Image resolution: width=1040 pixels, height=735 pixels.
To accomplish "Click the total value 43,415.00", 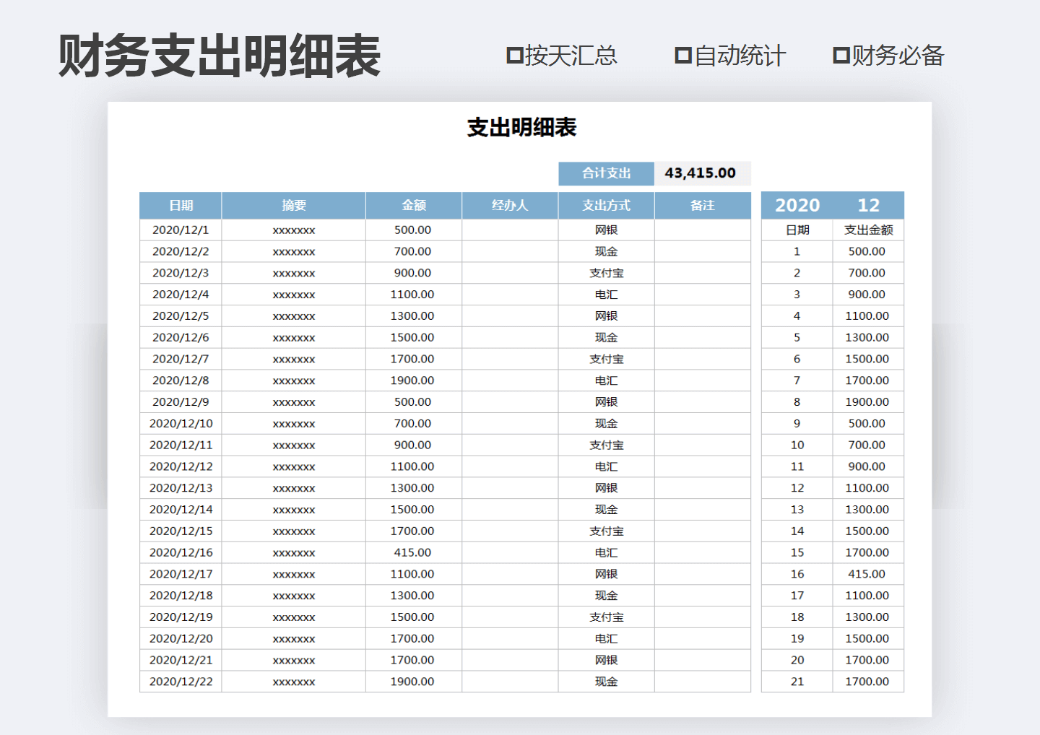I will tap(700, 173).
